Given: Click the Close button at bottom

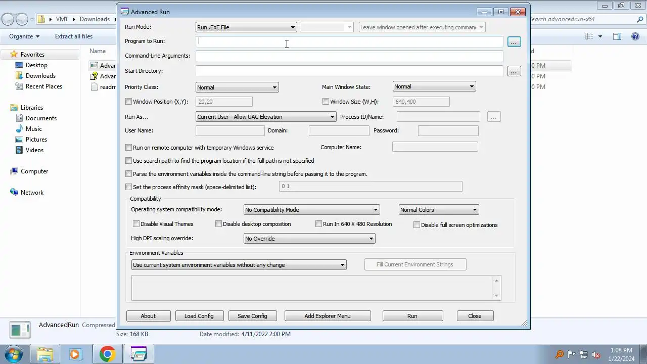Looking at the screenshot, I should 475,316.
